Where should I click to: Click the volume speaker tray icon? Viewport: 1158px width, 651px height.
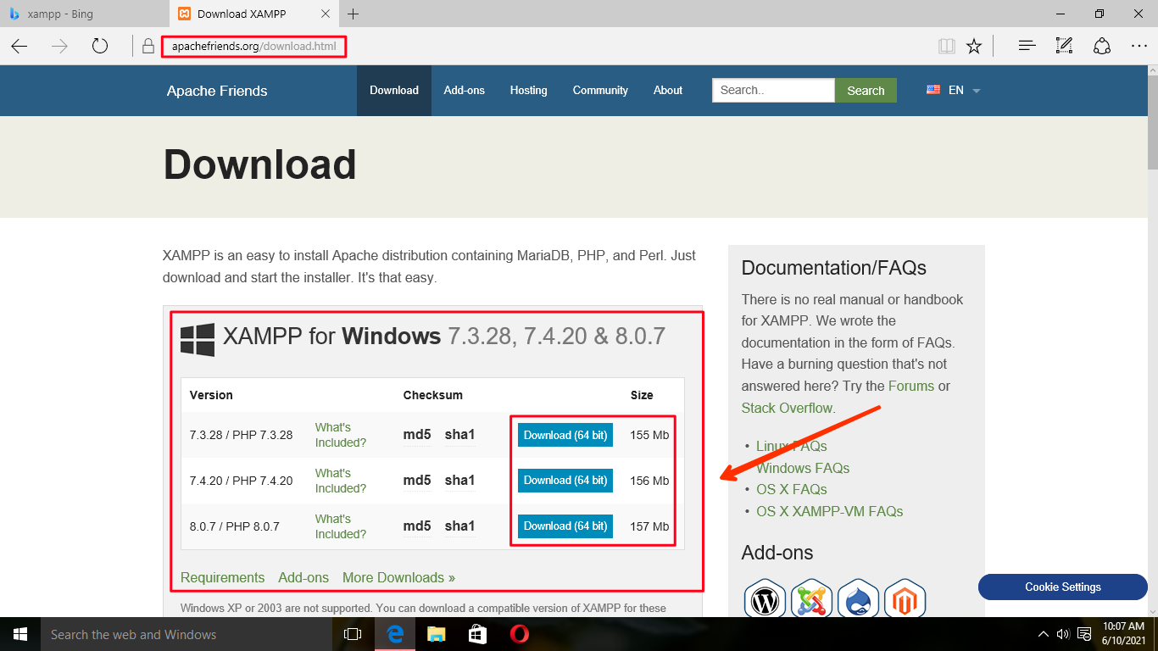tap(1063, 634)
